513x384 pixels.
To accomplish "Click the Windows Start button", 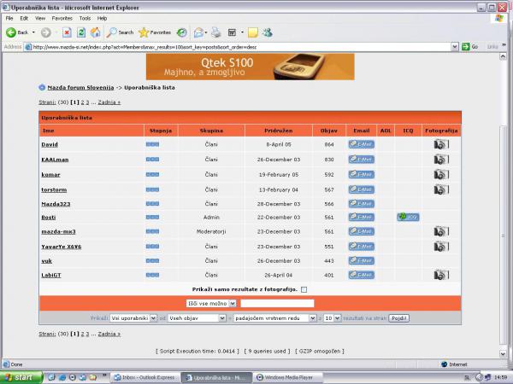I will click(21, 377).
